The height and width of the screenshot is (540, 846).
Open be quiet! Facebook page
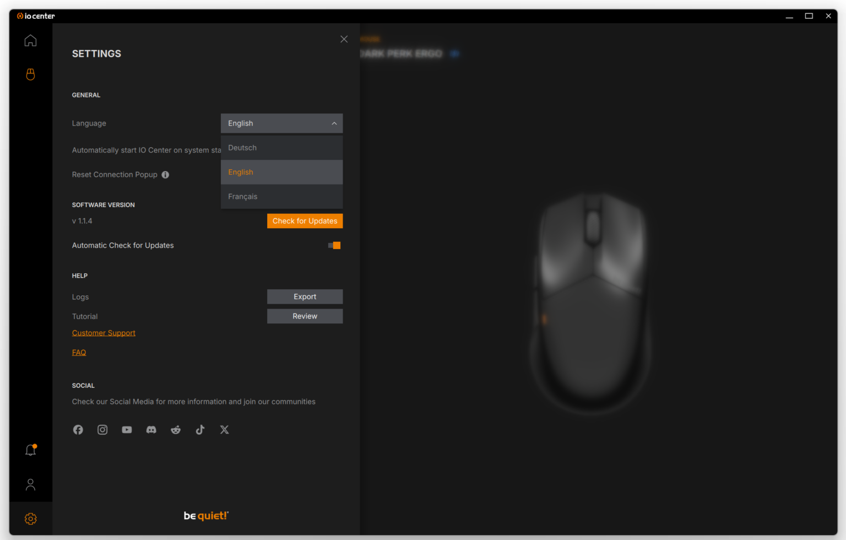78,430
